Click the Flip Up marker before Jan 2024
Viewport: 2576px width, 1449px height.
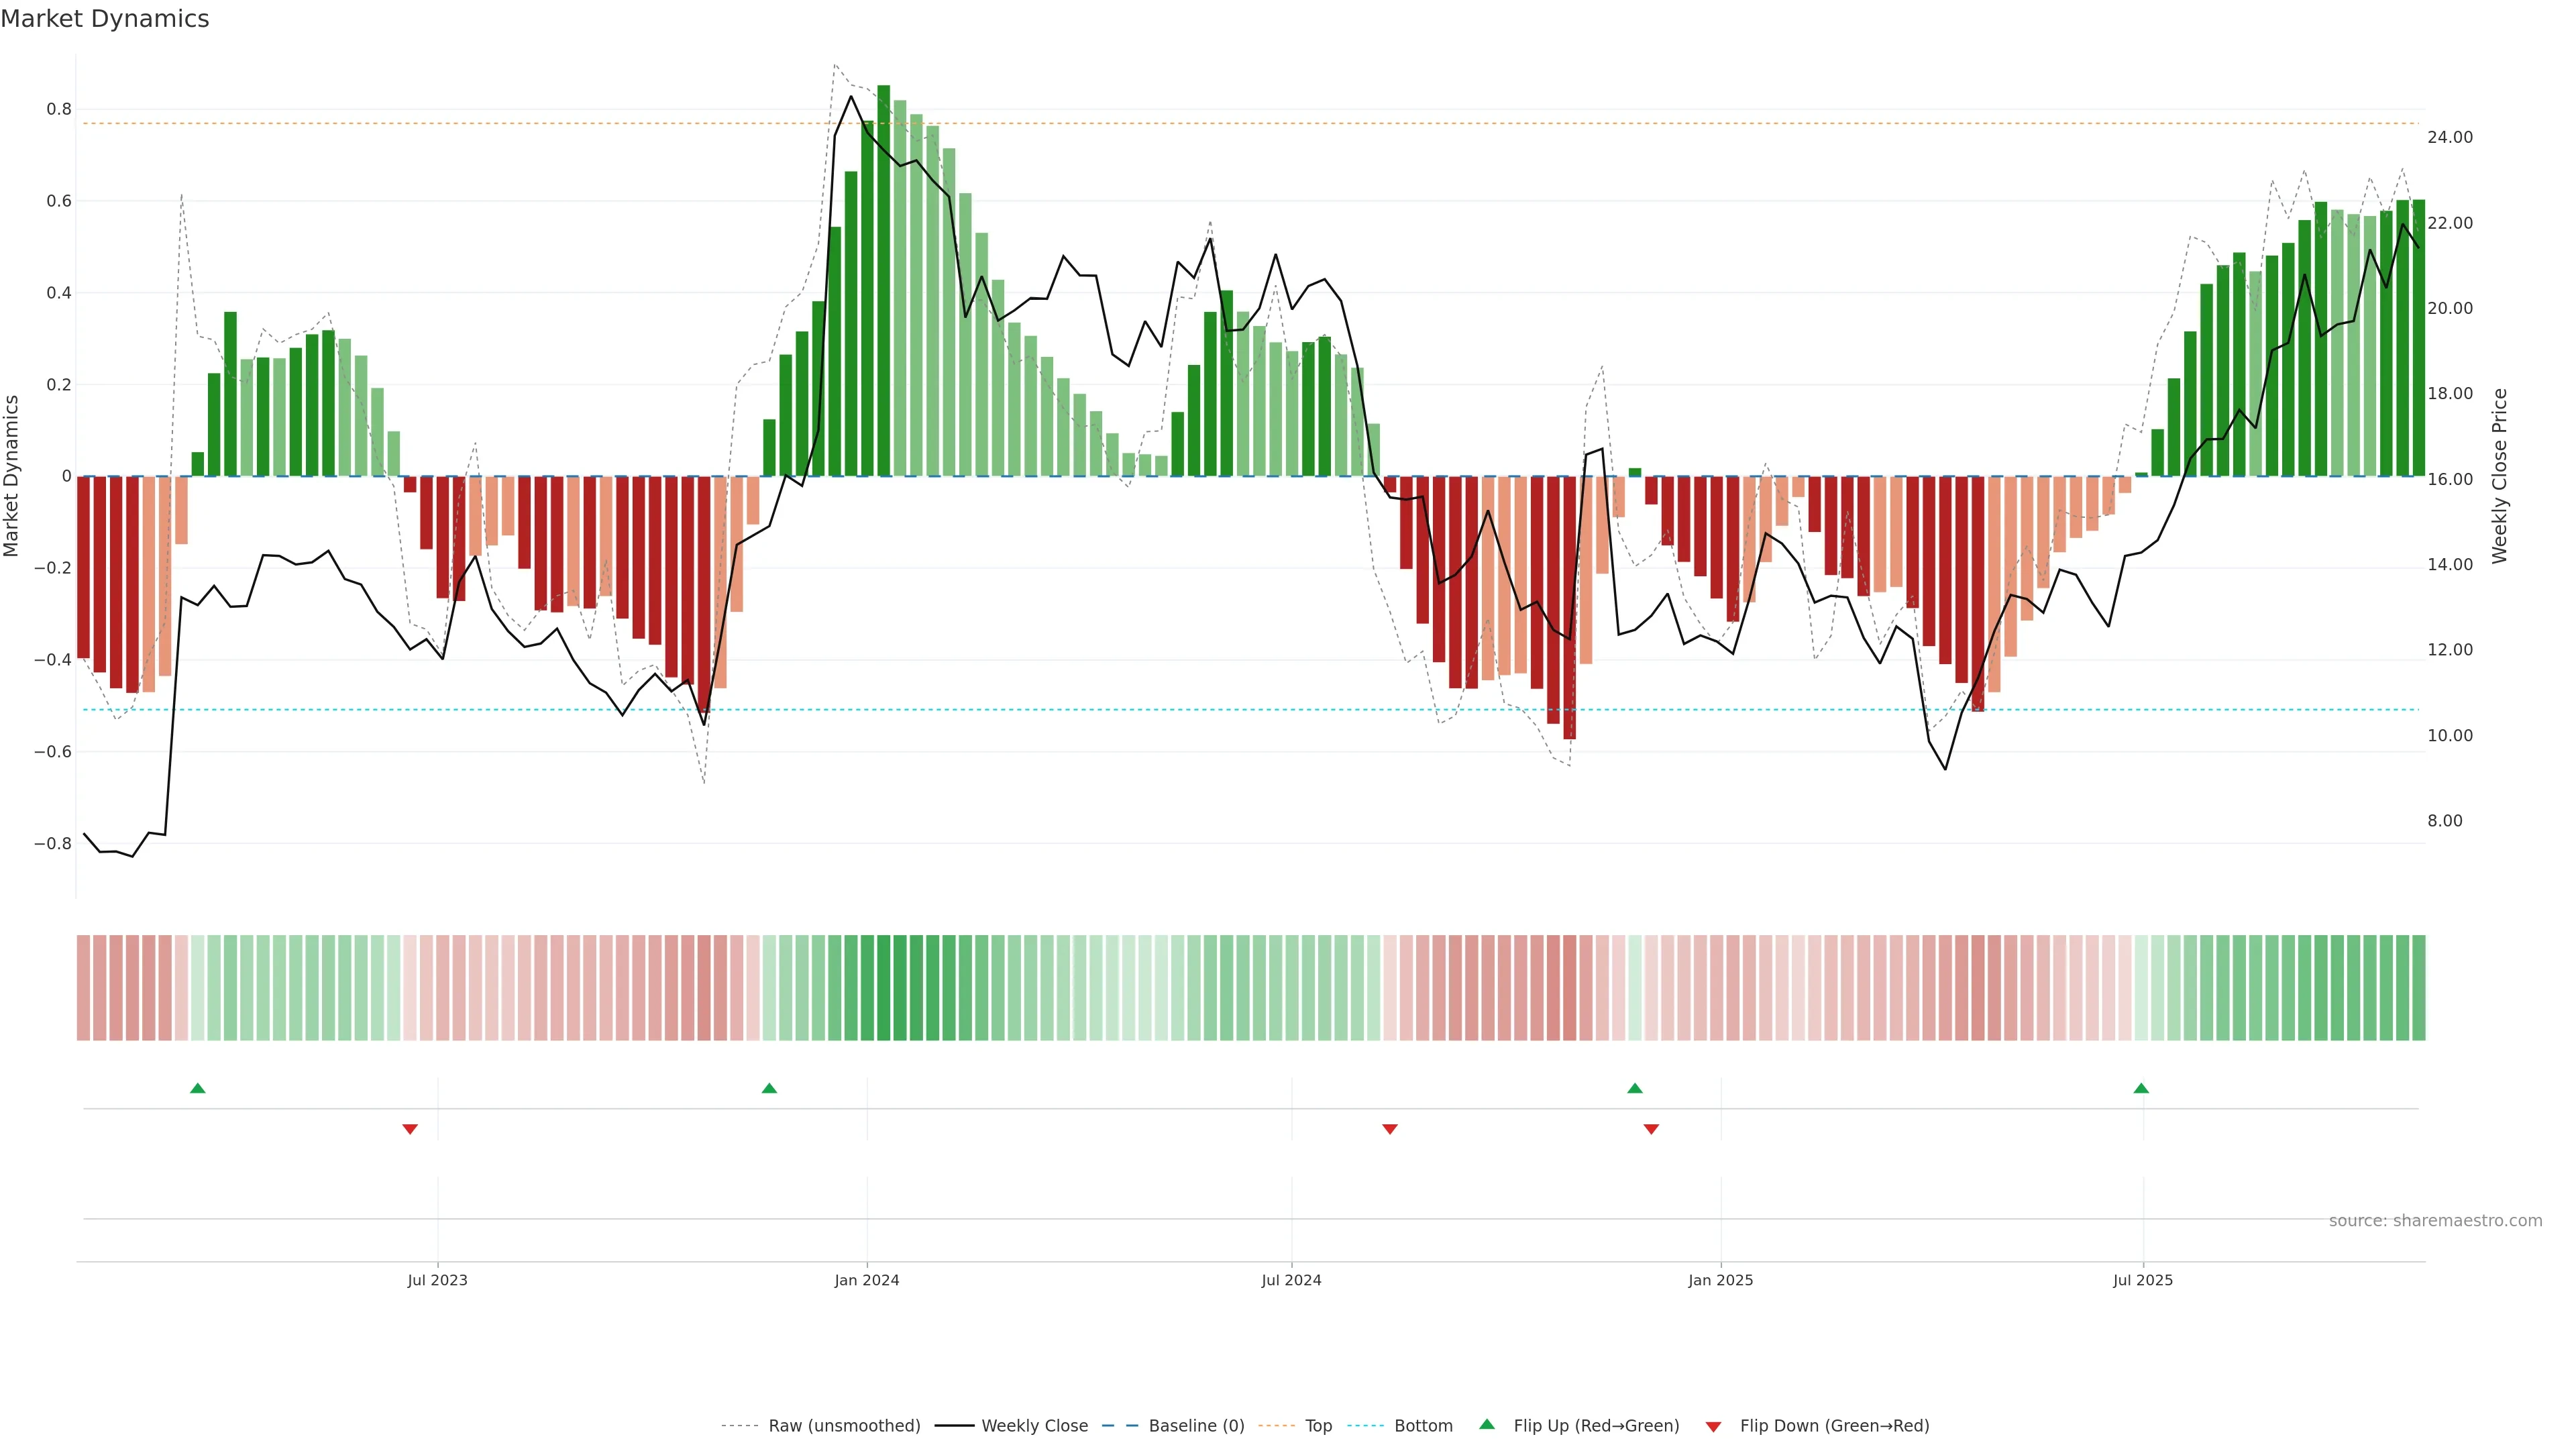(x=769, y=1088)
